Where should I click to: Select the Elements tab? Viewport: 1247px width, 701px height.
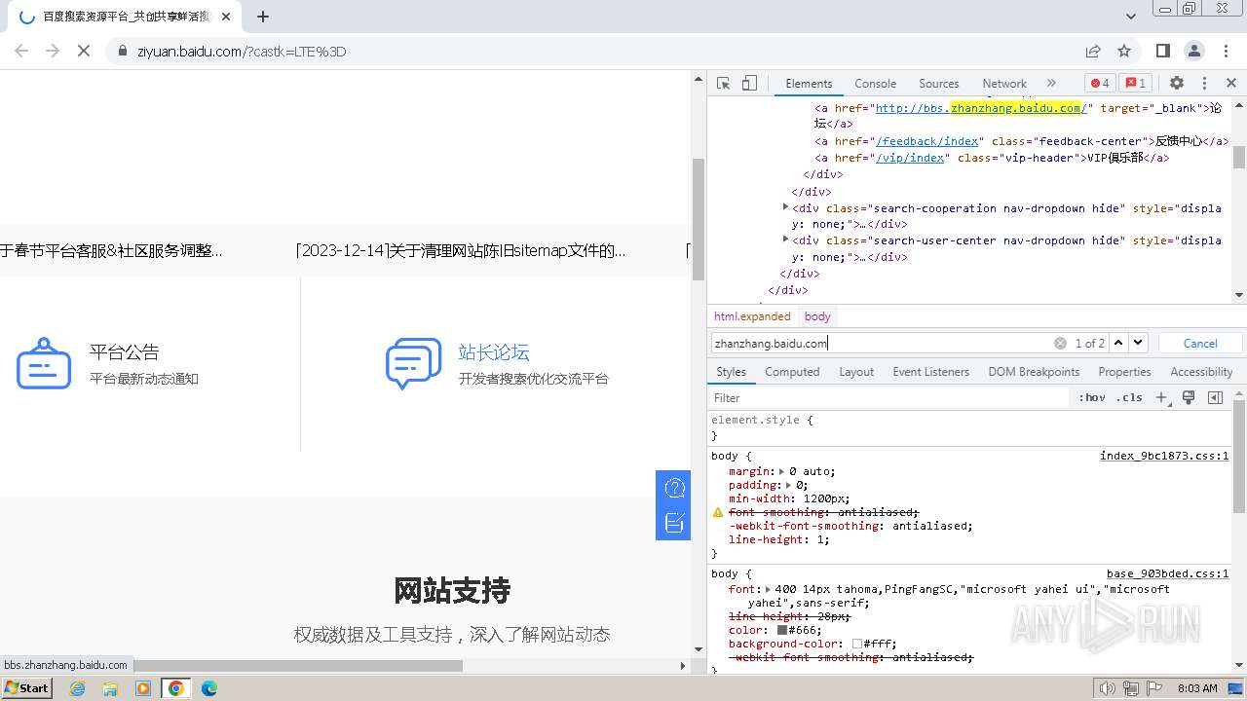click(x=809, y=84)
